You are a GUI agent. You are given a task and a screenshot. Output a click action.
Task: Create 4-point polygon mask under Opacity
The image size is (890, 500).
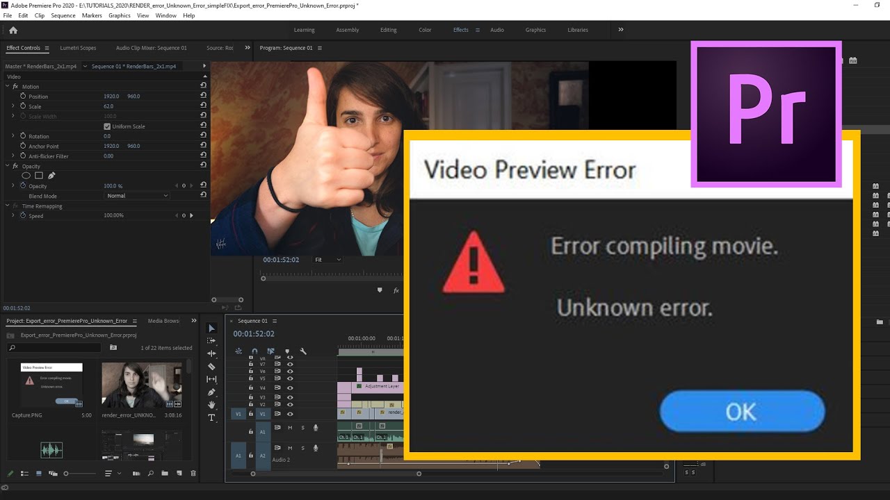39,176
